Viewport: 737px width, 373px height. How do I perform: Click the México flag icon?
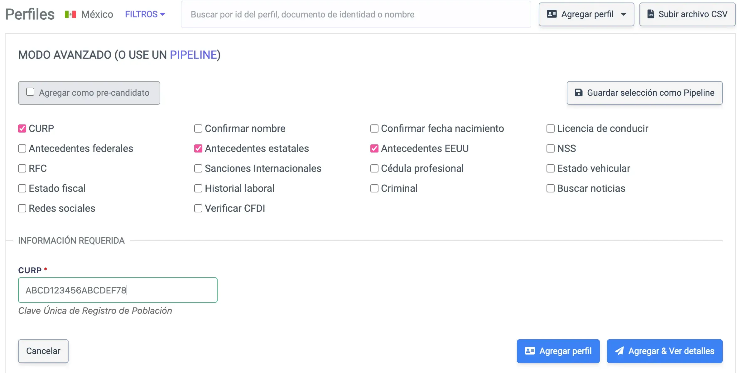[x=70, y=14]
